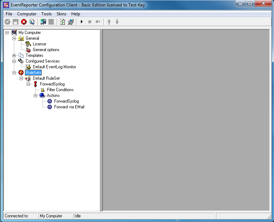The image size is (274, 222).
Task: Click the magnifier document toolbar icon
Action: [32, 22]
